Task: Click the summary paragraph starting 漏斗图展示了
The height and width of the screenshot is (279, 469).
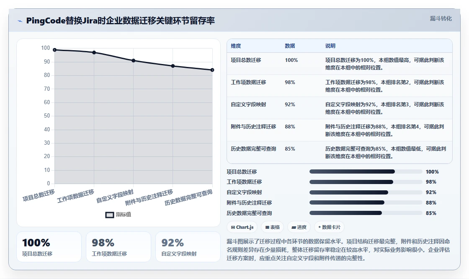Action: point(338,250)
